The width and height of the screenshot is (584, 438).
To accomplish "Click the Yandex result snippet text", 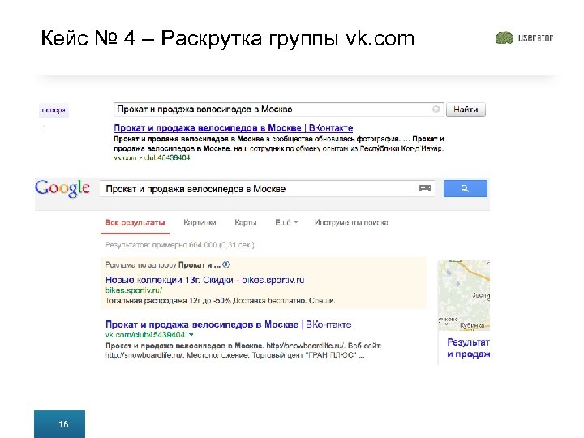I will click(278, 144).
